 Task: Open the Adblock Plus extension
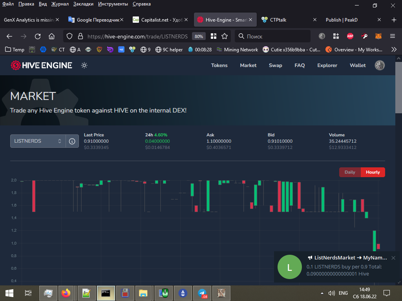click(350, 36)
